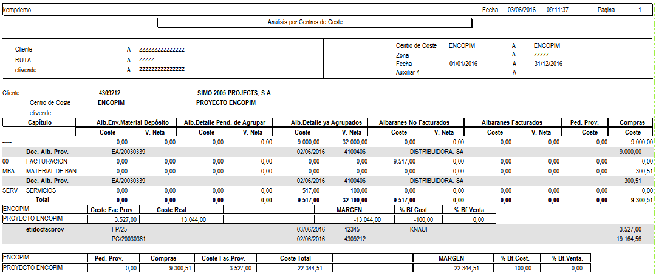Click the supplier code '12345'
Image resolution: width=656 pixels, height=274 pixels.
352,229
